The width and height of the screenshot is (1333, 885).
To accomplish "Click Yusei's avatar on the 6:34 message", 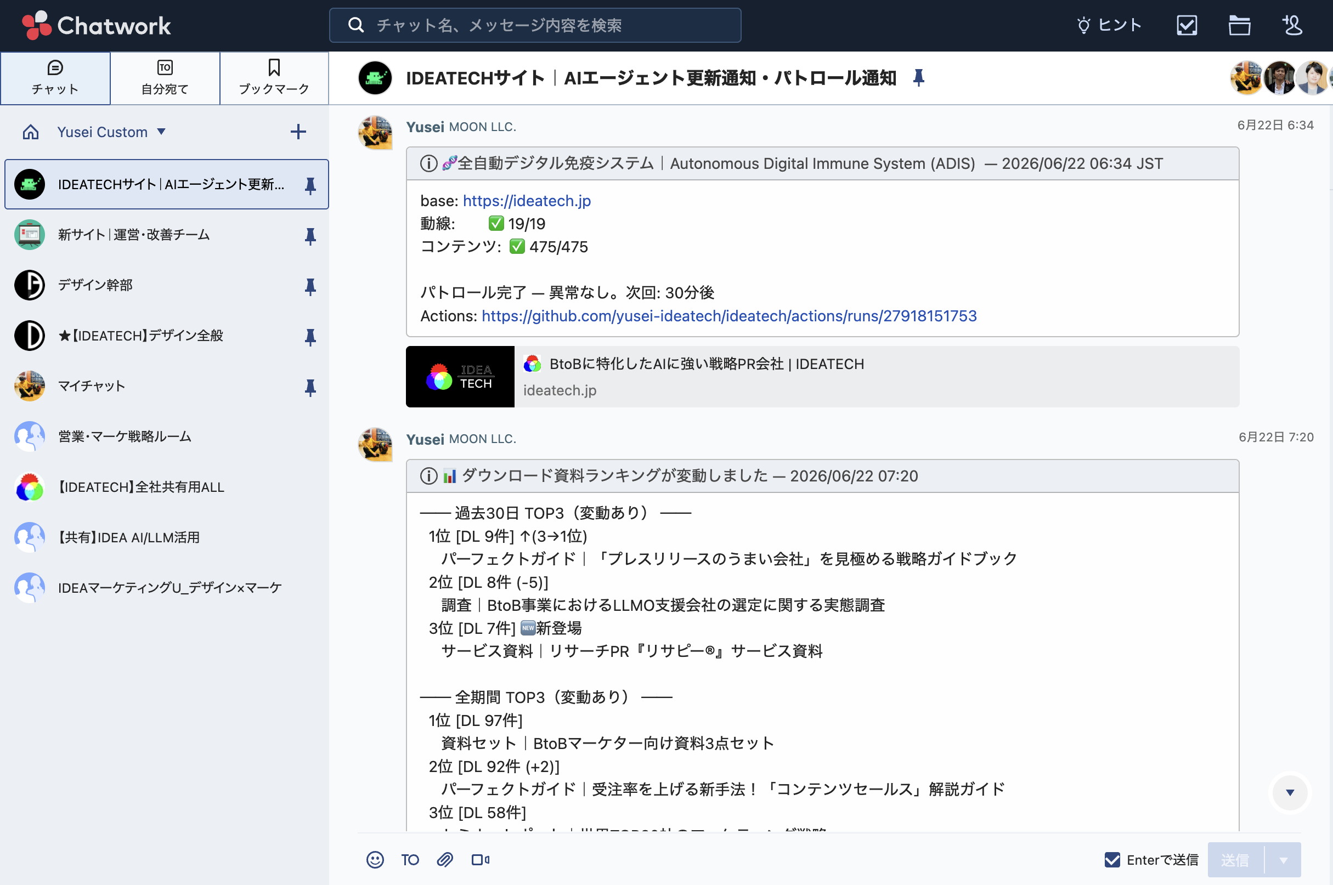I will point(375,133).
